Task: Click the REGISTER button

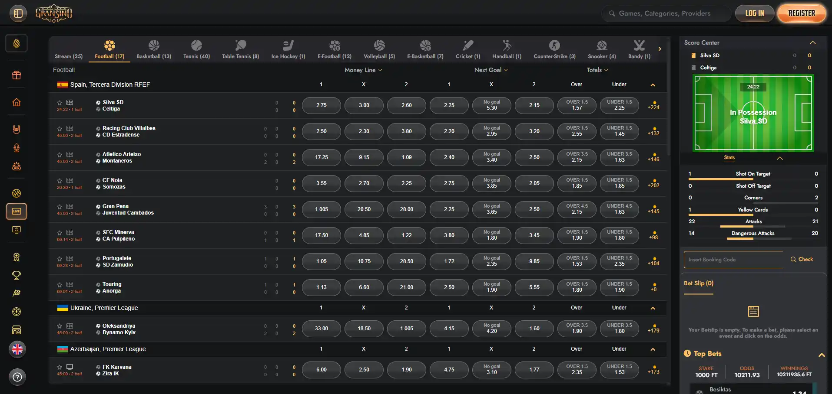Action: [802, 13]
